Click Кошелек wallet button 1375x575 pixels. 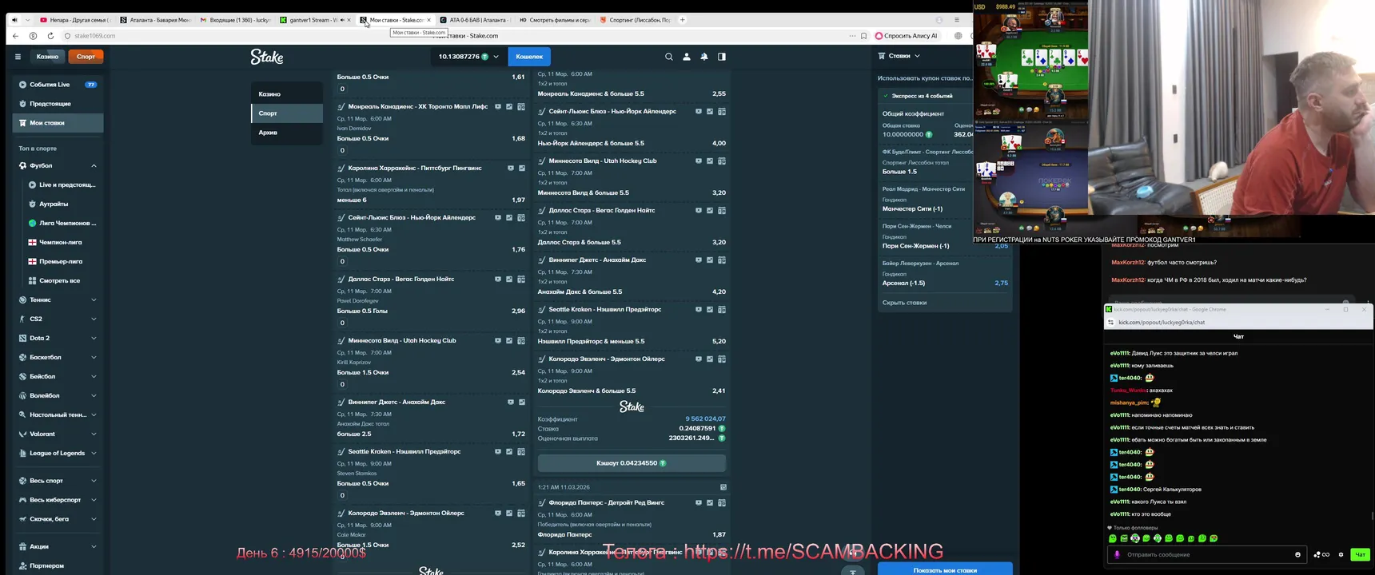tap(529, 57)
